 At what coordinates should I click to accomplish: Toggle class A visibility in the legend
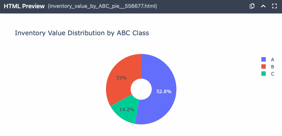(x=272, y=59)
